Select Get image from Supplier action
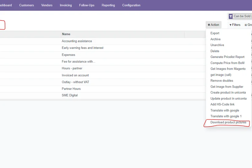 227,87
